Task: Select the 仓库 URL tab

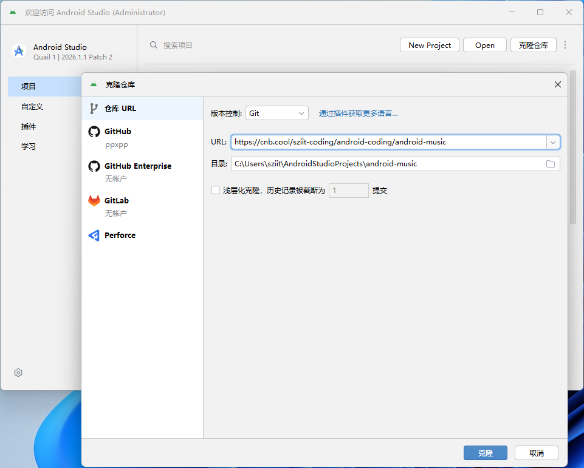Action: coord(142,108)
